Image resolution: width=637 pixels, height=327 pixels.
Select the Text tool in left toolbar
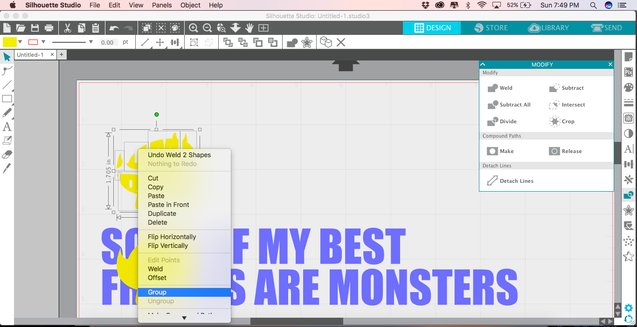7,127
